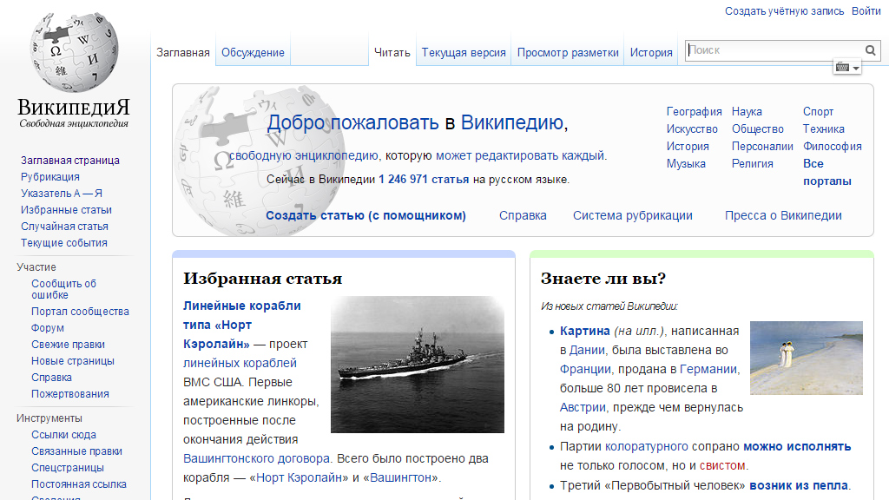Click the линейных кораблей link
889x500 pixels.
(240, 363)
